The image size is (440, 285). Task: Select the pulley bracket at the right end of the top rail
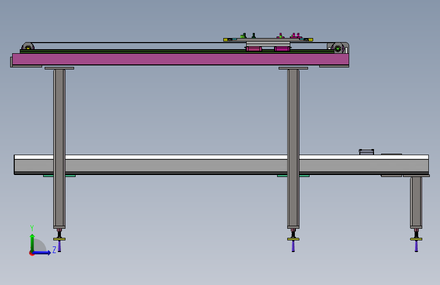(x=338, y=48)
